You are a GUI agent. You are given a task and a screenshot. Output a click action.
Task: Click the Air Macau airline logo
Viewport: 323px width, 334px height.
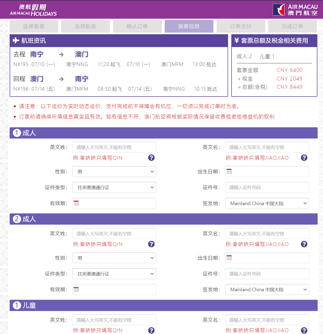tap(295, 10)
